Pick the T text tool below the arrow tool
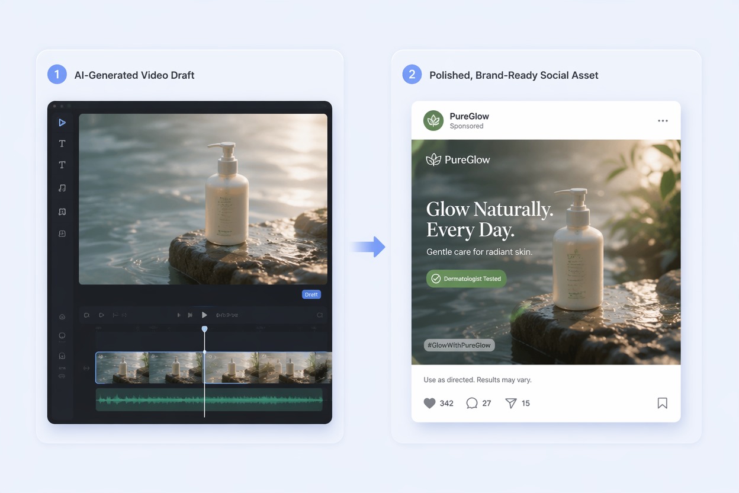 62,143
